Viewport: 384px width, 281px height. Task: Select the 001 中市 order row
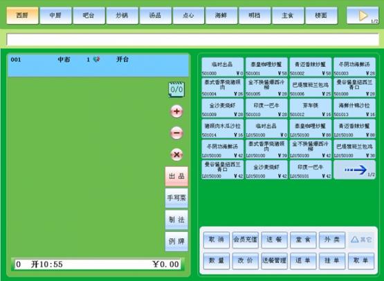pyautogui.click(x=98, y=65)
